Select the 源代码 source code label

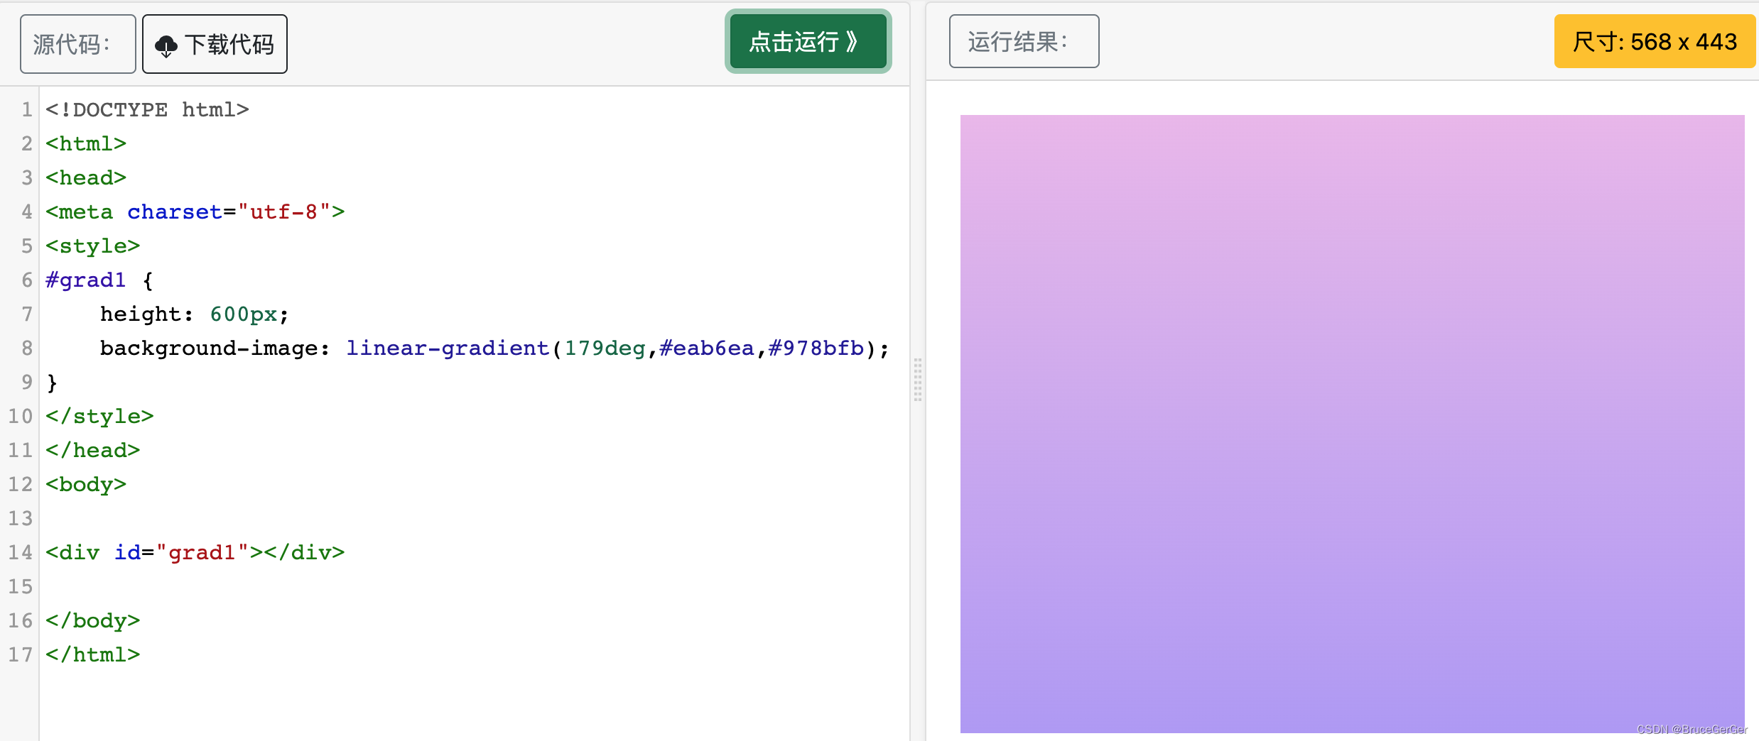click(x=77, y=44)
